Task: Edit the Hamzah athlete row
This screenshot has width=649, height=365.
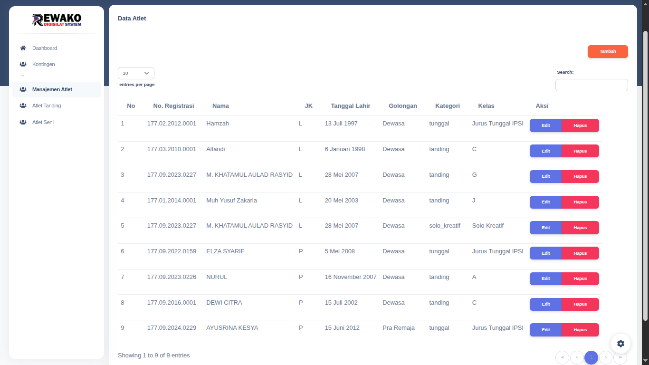Action: pos(545,125)
